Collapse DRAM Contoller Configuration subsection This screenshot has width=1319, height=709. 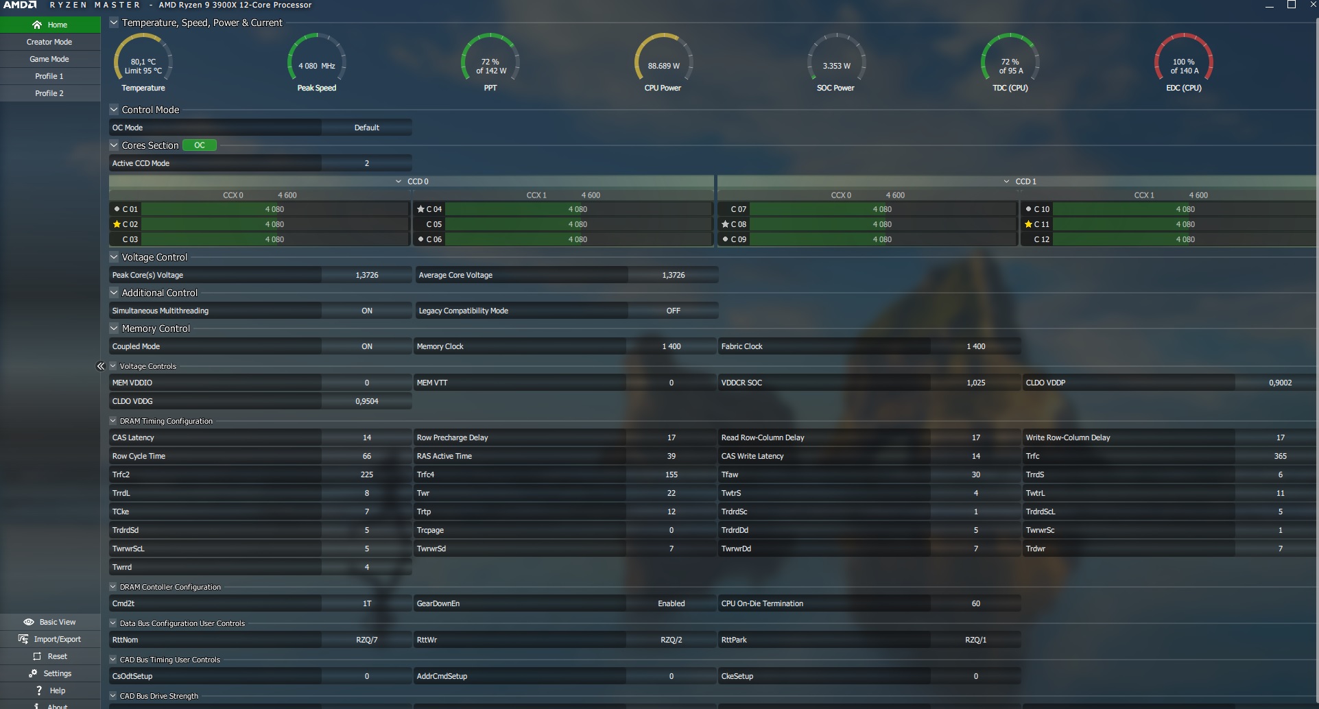click(x=113, y=587)
